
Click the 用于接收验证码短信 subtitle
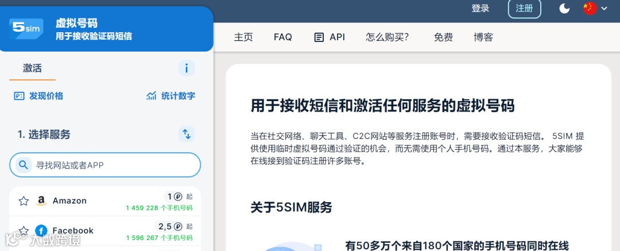94,36
